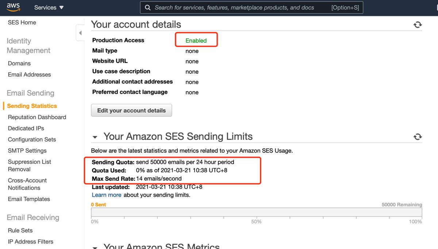
Task: Expand the Amazon SES Metrics section
Action: click(95, 247)
